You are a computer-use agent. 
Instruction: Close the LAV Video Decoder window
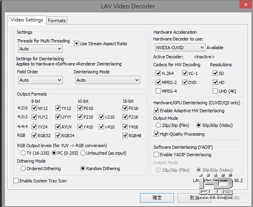(x=246, y=4)
